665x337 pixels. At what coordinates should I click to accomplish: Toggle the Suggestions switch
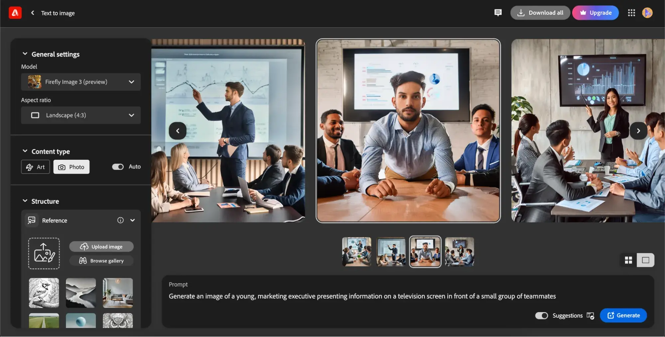pos(541,316)
